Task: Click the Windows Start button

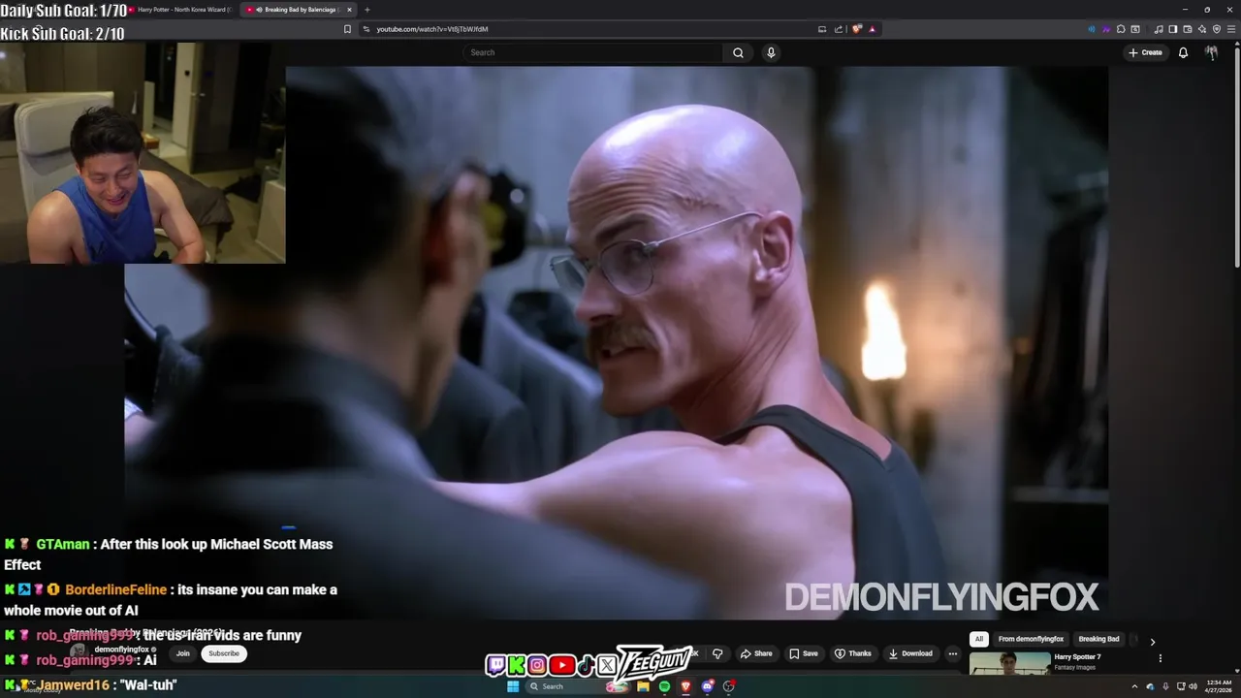Action: 513,686
